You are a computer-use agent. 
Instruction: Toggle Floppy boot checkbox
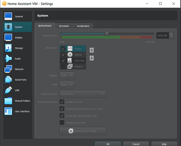pos(63,48)
